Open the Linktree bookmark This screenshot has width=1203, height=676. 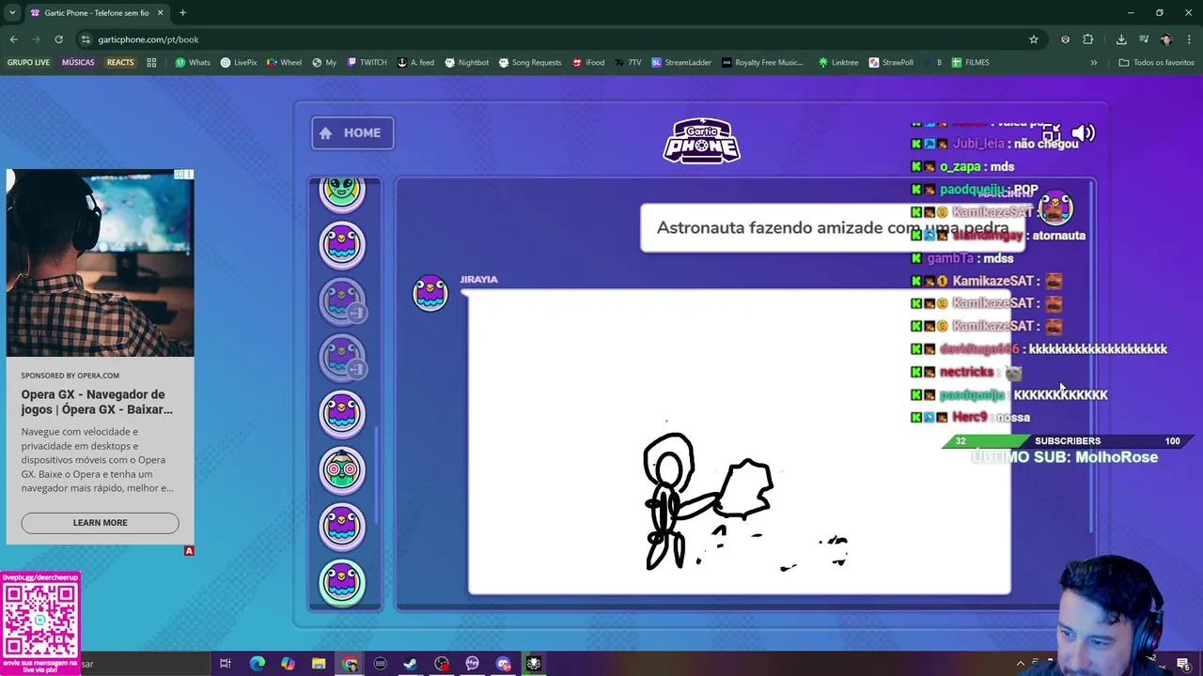pyautogui.click(x=837, y=63)
